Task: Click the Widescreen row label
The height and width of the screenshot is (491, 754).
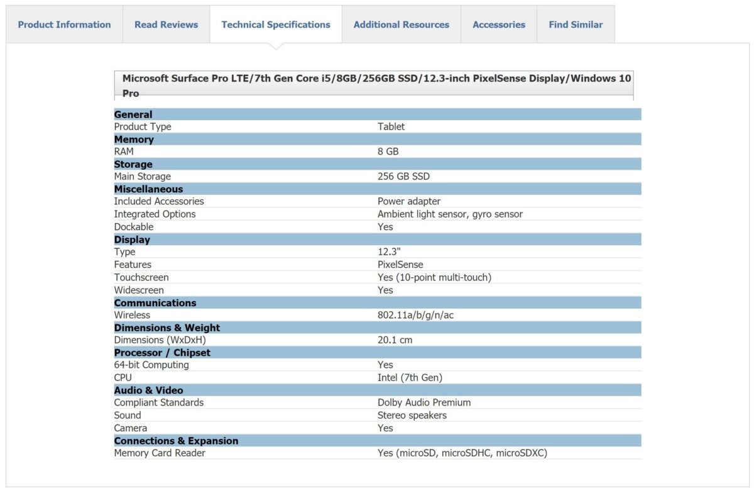Action: click(139, 290)
